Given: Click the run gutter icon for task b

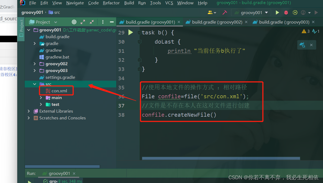Looking at the screenshot, I should tap(131, 32).
